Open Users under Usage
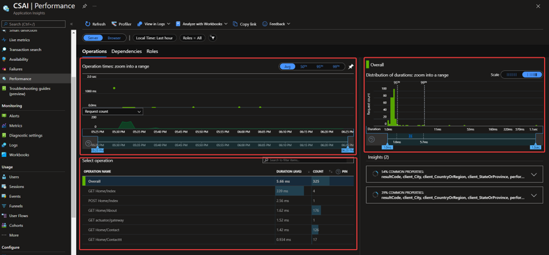The width and height of the screenshot is (549, 255). click(14, 177)
